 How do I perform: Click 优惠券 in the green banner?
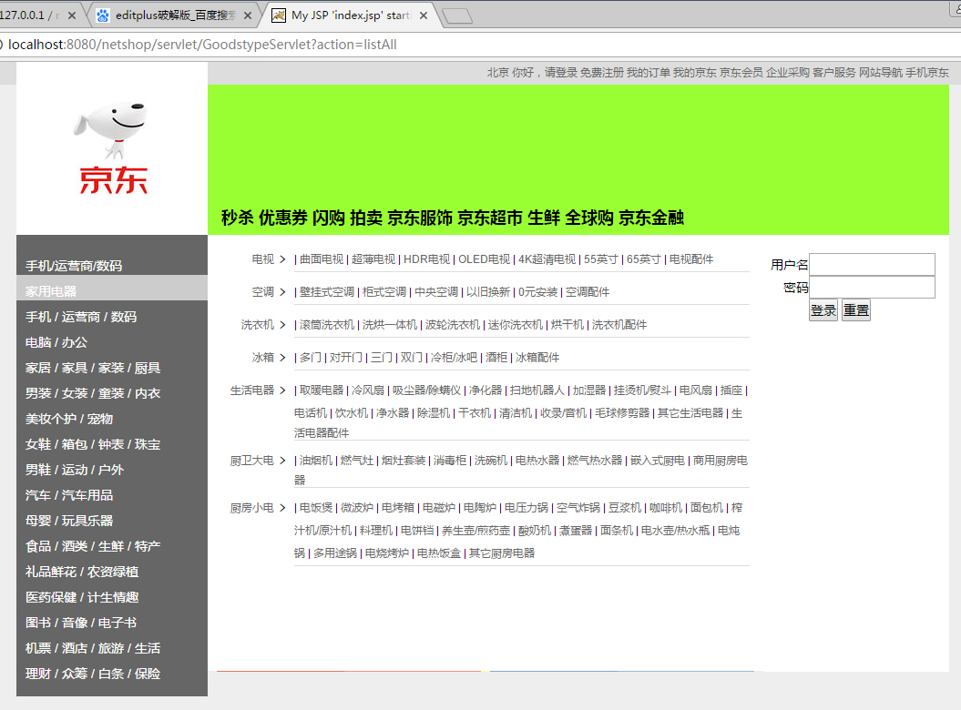[282, 218]
